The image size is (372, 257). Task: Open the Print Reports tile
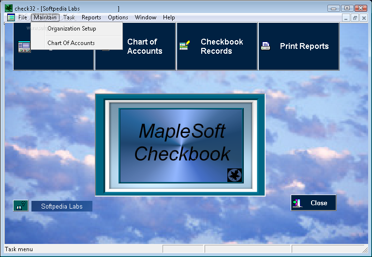(298, 46)
